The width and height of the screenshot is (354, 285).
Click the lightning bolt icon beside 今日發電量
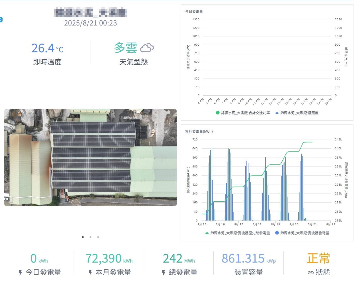point(20,272)
